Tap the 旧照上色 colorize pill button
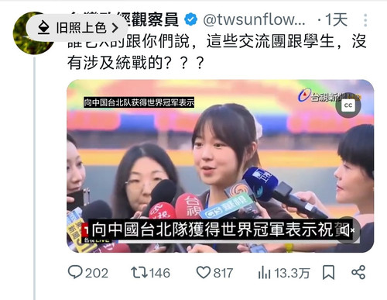The width and height of the screenshot is (387, 300). (x=77, y=28)
